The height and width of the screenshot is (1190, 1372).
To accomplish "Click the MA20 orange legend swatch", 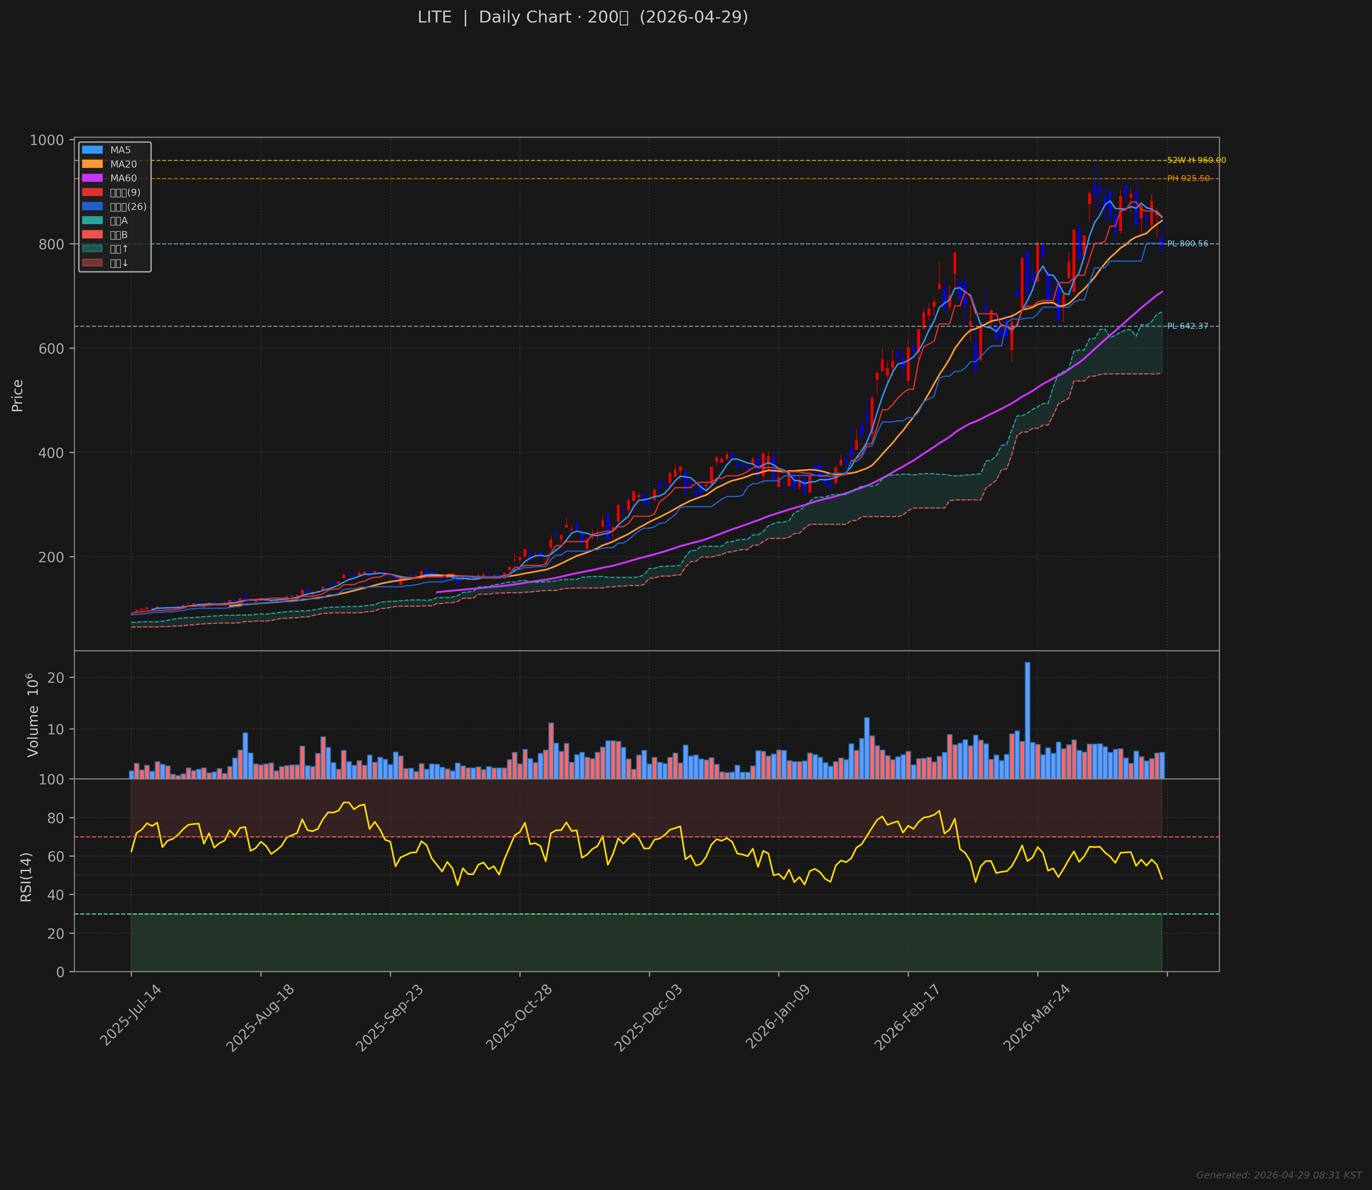I will pos(92,164).
